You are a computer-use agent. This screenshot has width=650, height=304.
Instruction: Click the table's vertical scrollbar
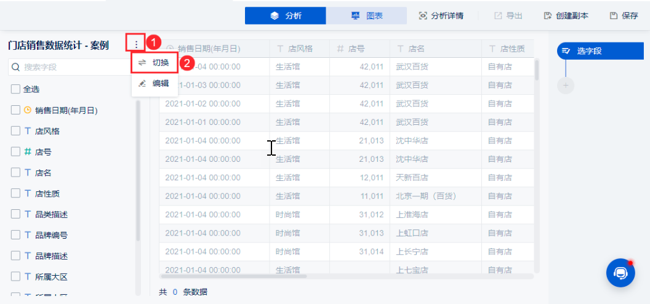click(x=537, y=70)
